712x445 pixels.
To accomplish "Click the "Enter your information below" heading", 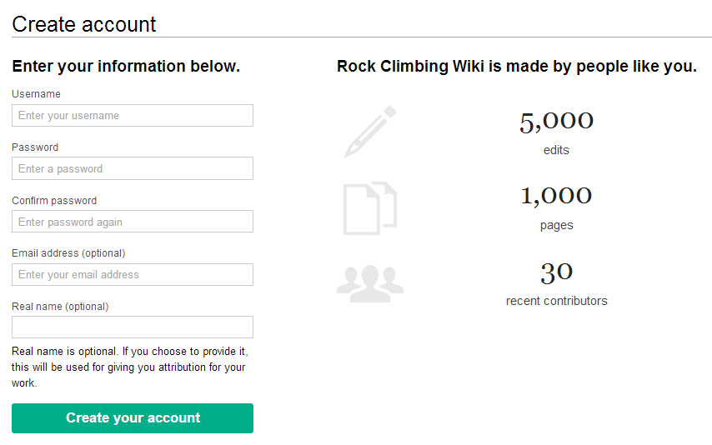I will pyautogui.click(x=126, y=67).
